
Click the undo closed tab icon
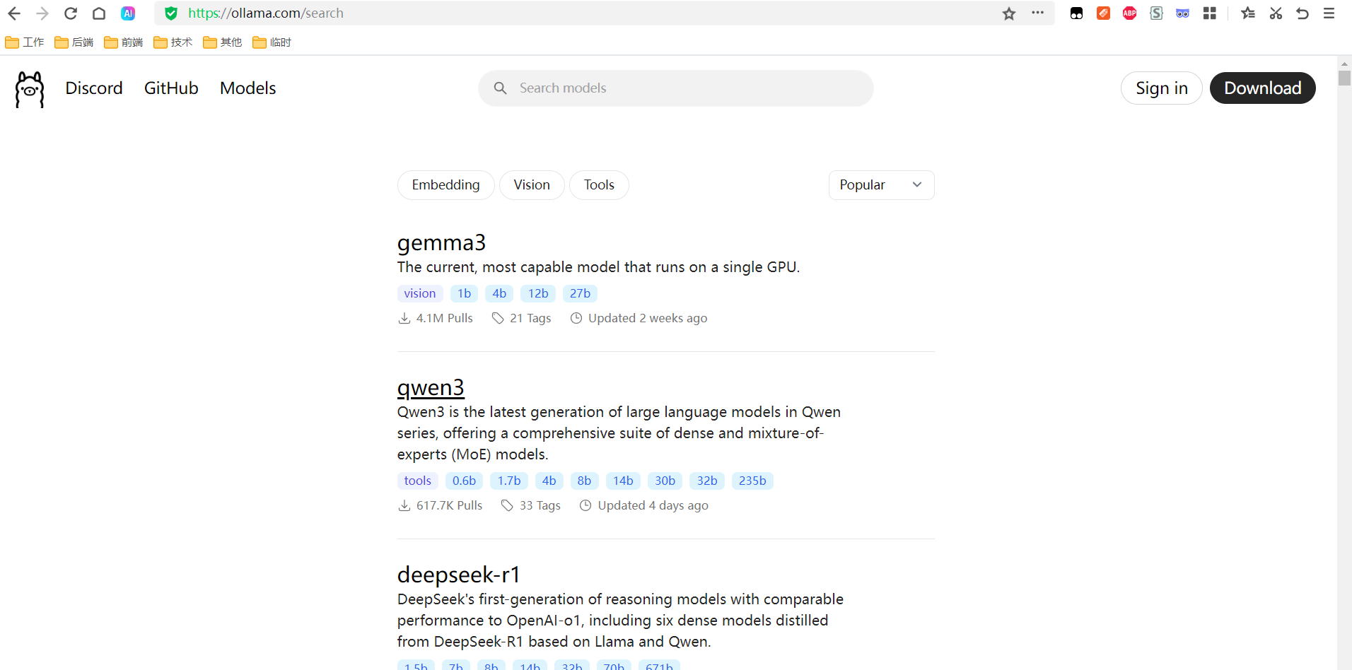[x=1303, y=13]
